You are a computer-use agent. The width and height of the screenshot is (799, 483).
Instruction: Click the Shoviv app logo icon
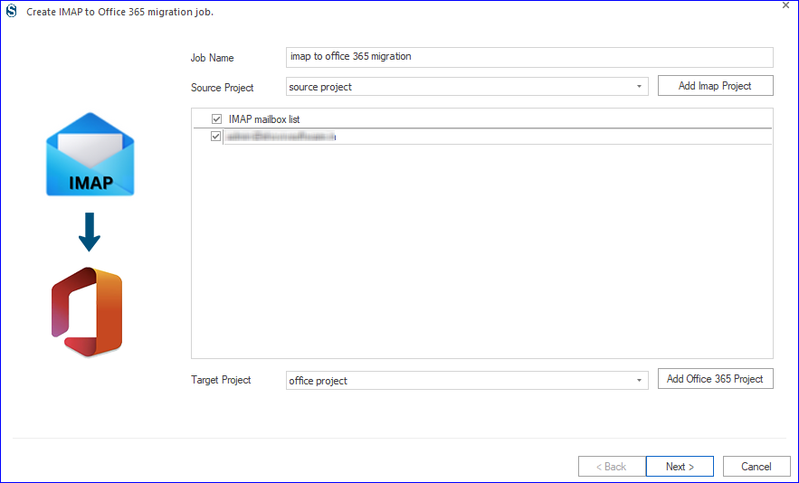click(11, 11)
